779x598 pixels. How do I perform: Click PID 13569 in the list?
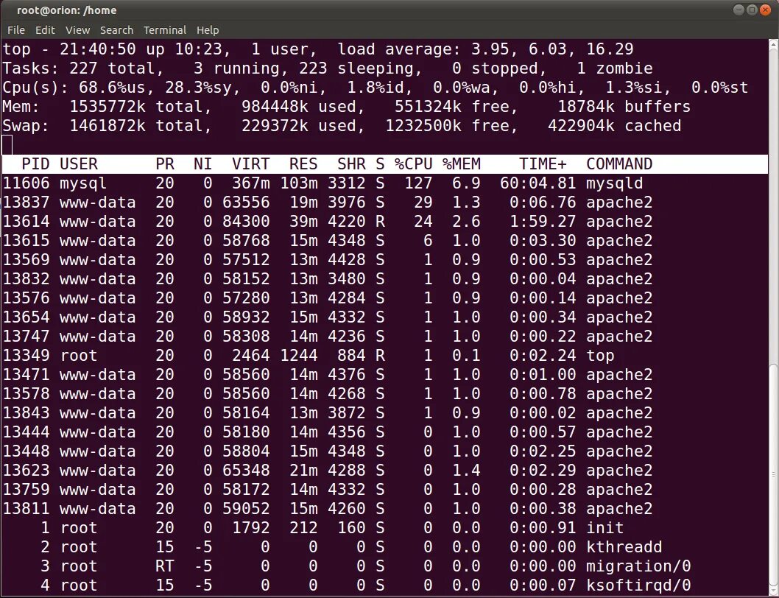26,260
